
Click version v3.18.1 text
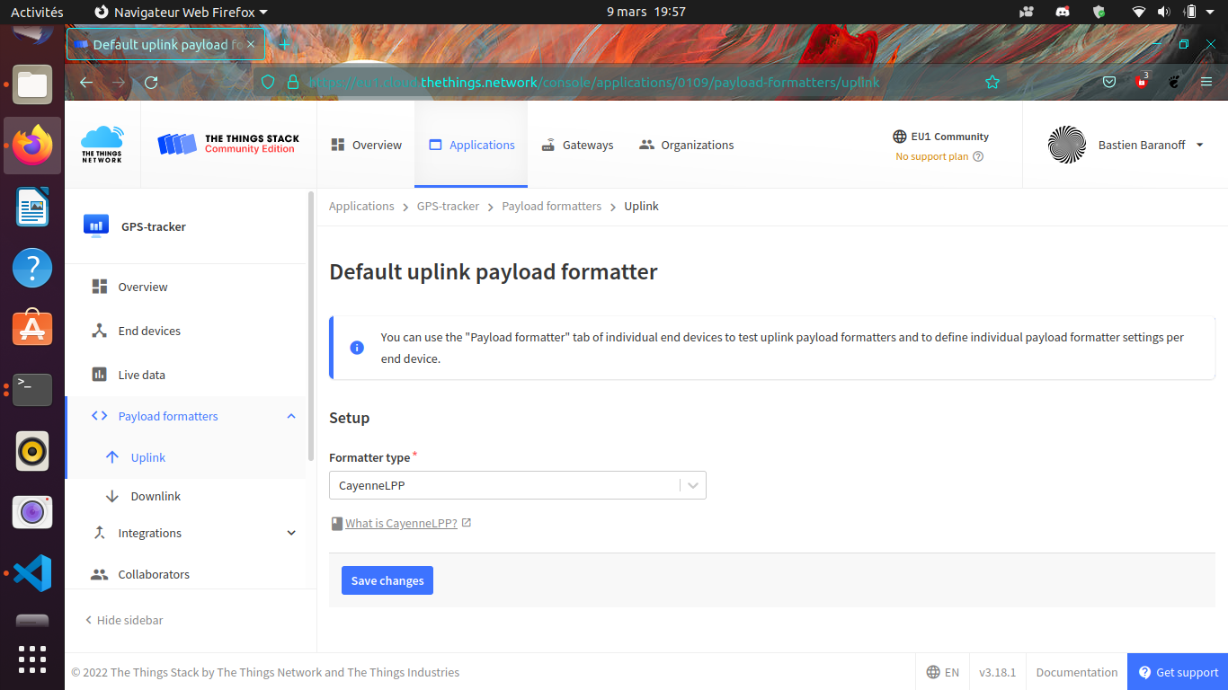click(x=997, y=672)
